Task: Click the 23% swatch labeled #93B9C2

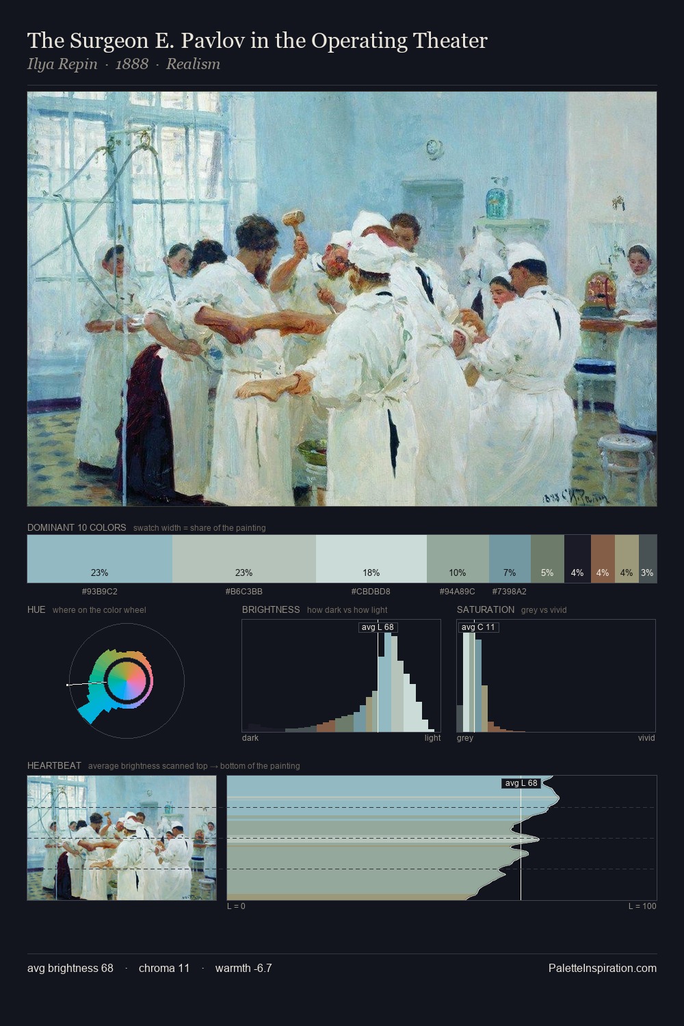Action: pyautogui.click(x=100, y=559)
